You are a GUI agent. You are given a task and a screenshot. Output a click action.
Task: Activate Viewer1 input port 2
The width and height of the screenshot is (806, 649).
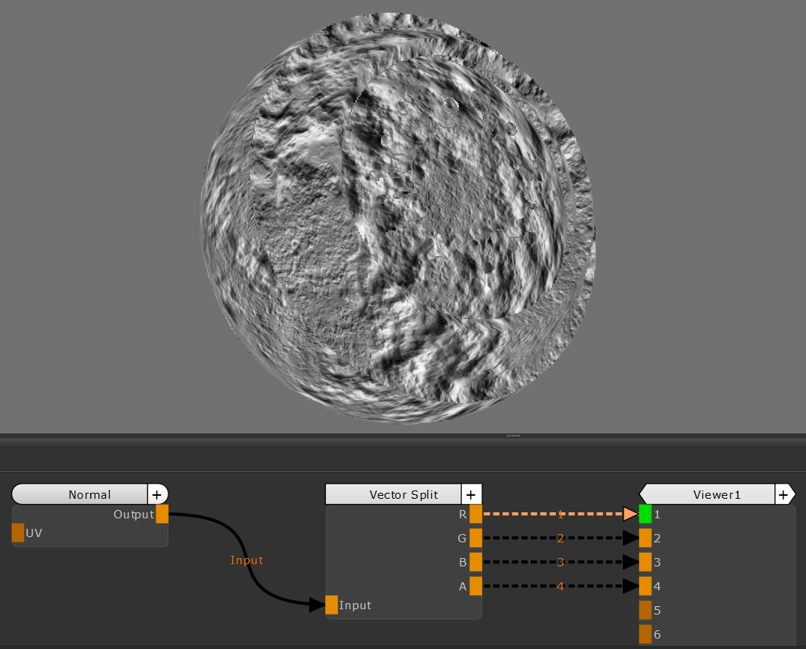pos(645,539)
